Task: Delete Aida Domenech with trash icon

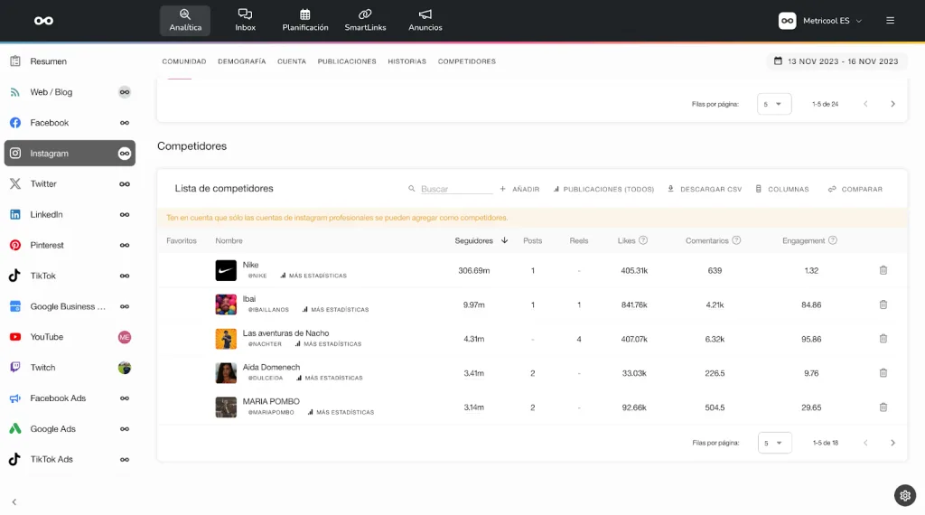Action: click(883, 373)
